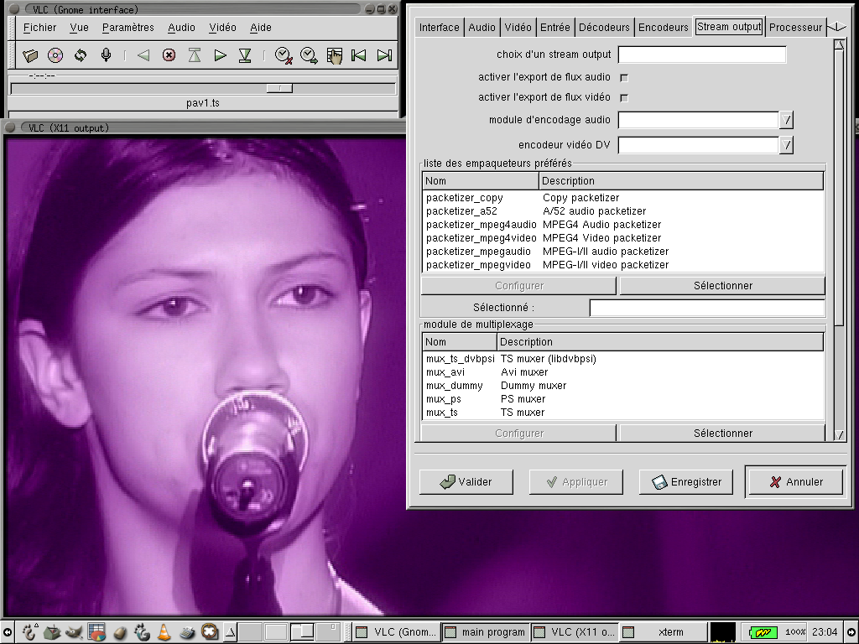The width and height of the screenshot is (859, 644).
Task: Open the 'encodeur vidéo DV' dropdown arrow
Action: tap(786, 145)
